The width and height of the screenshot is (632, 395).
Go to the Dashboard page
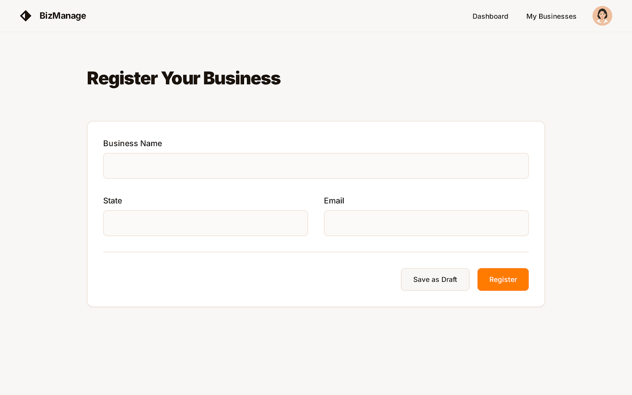tap(490, 16)
